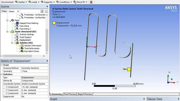180x101 pixels.
Task: Click outline horizontal scroll right arrow
Action: (x=44, y=56)
